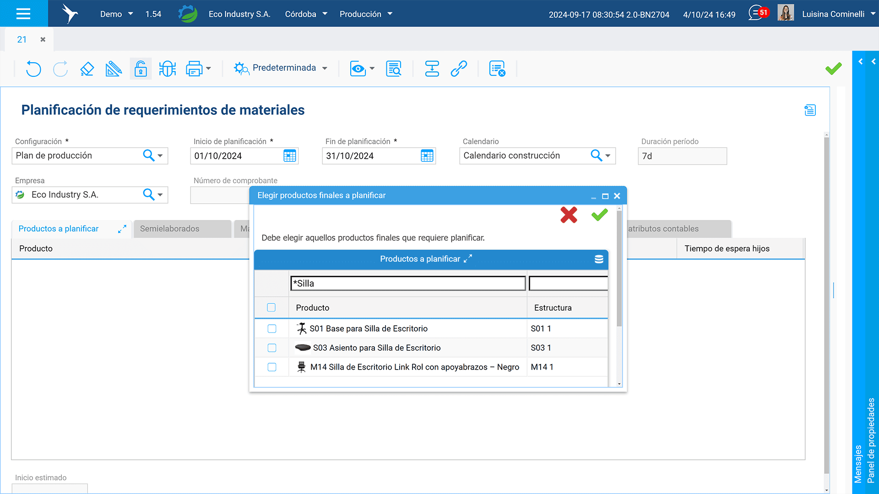Expand the Calendario construcción dropdown arrow
879x494 pixels.
[x=608, y=156]
